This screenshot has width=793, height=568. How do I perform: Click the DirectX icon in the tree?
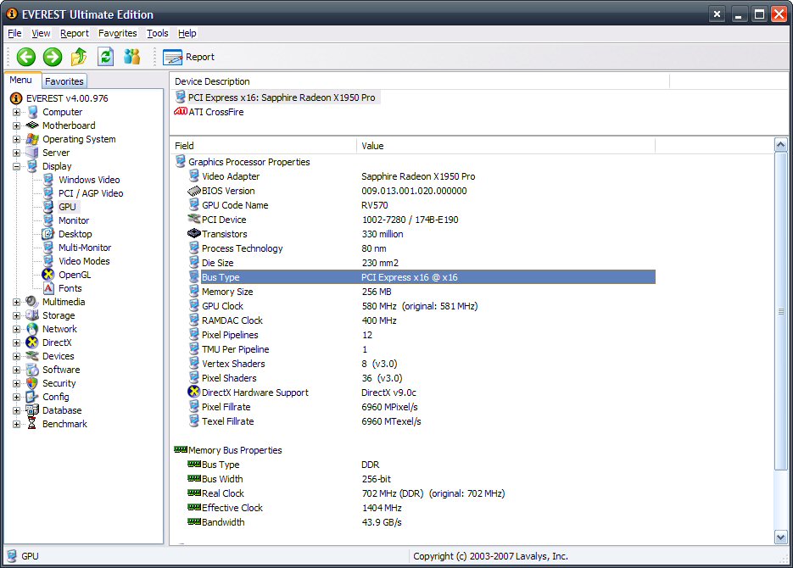click(x=32, y=342)
